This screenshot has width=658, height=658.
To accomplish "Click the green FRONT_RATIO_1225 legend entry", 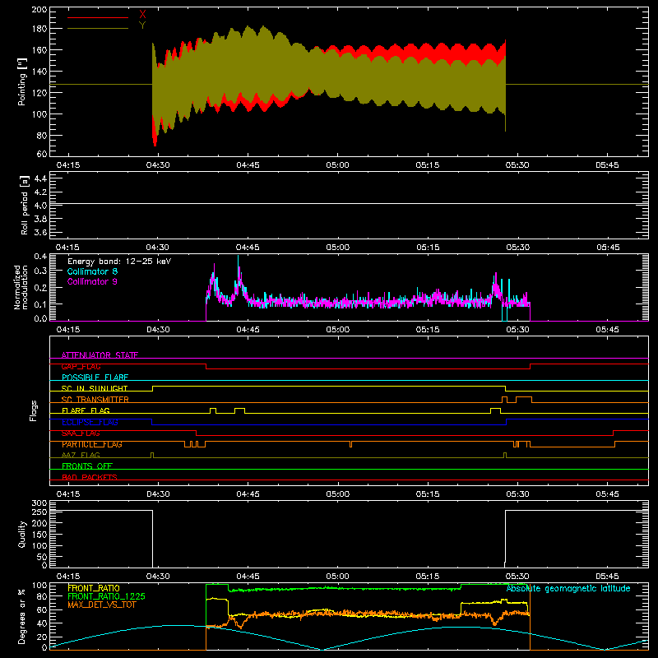I will [x=107, y=596].
